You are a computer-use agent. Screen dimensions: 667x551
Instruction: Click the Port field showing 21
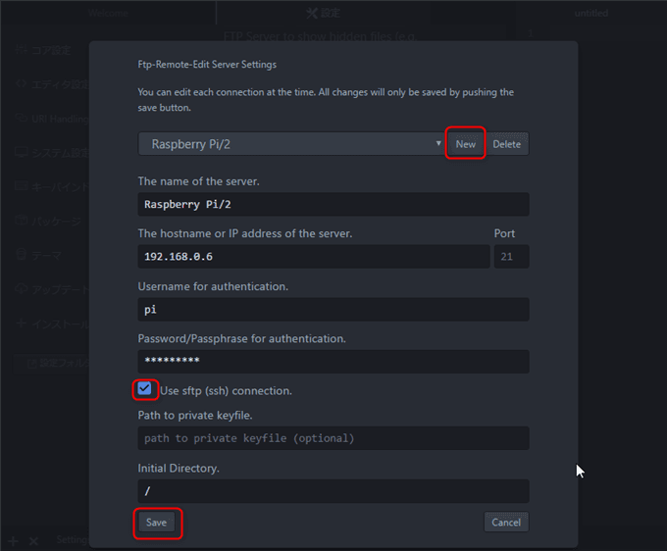tap(512, 256)
